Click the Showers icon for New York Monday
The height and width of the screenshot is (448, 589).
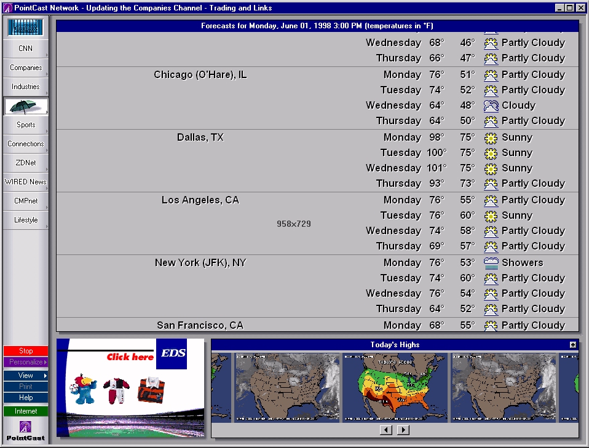pyautogui.click(x=491, y=263)
